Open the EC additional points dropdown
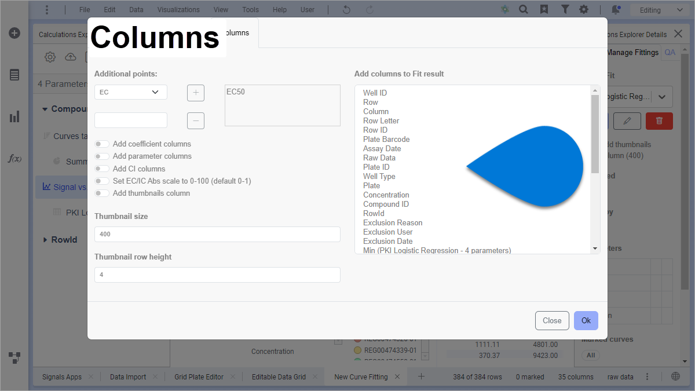This screenshot has width=695, height=391. pos(131,92)
